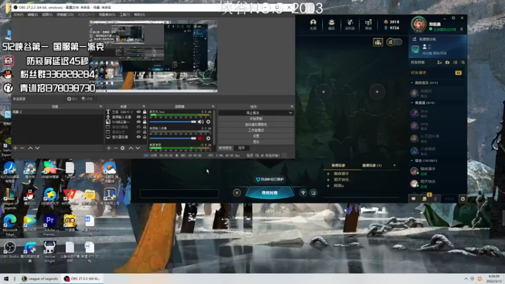This screenshot has height=284, width=505.
Task: Open Adobe Premiere desktop shortcut
Action: [50, 225]
